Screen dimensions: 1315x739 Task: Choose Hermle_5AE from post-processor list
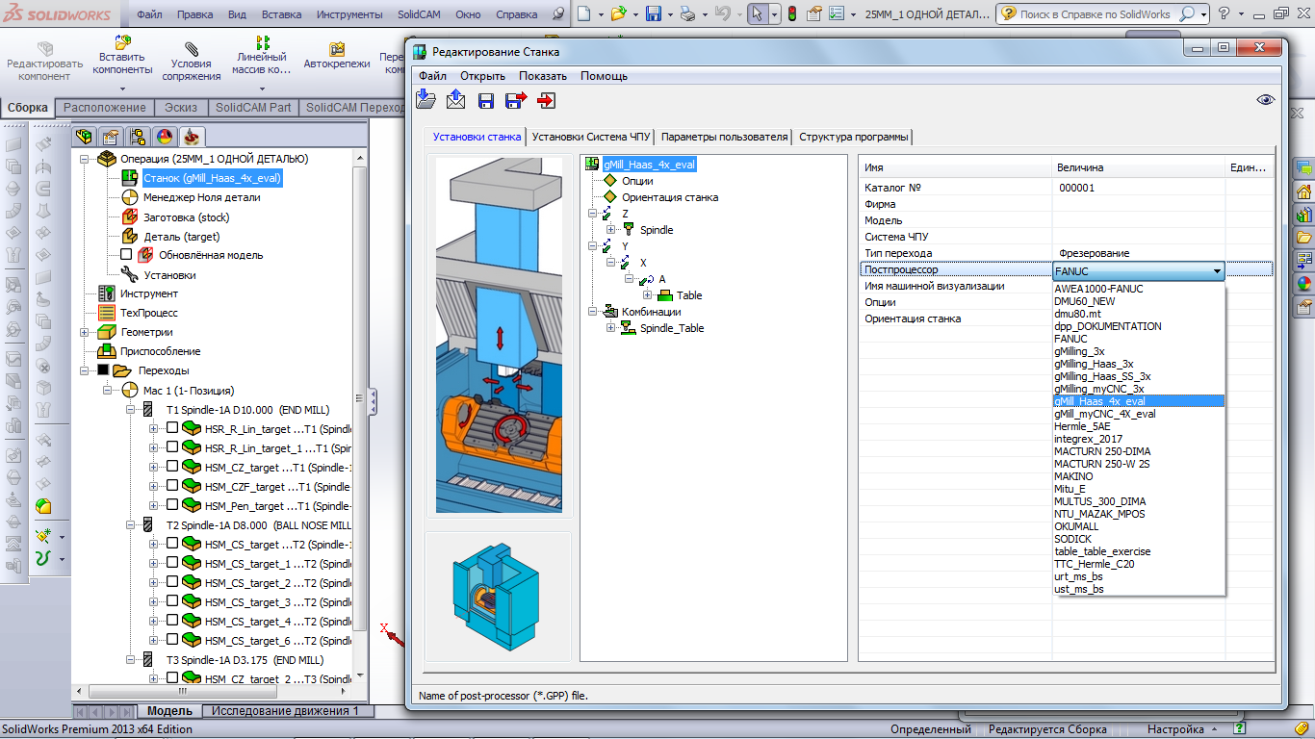tap(1082, 426)
